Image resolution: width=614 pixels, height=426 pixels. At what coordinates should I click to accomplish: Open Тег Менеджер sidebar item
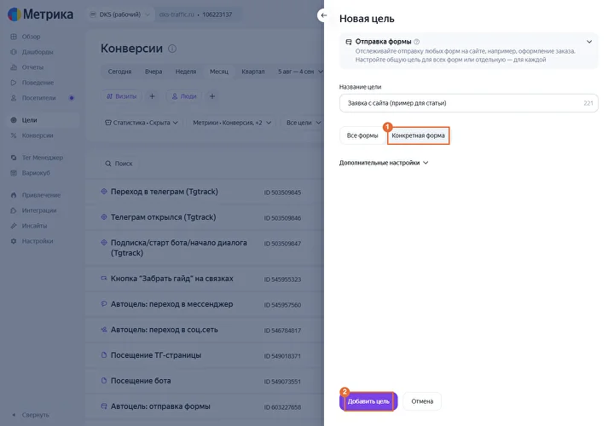point(43,158)
